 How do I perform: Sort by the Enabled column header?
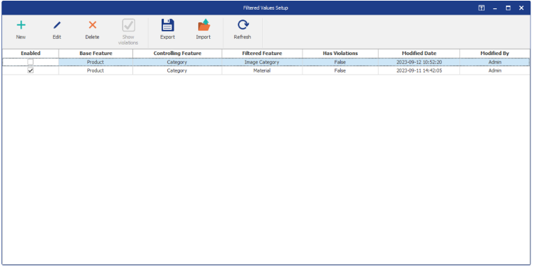click(31, 54)
